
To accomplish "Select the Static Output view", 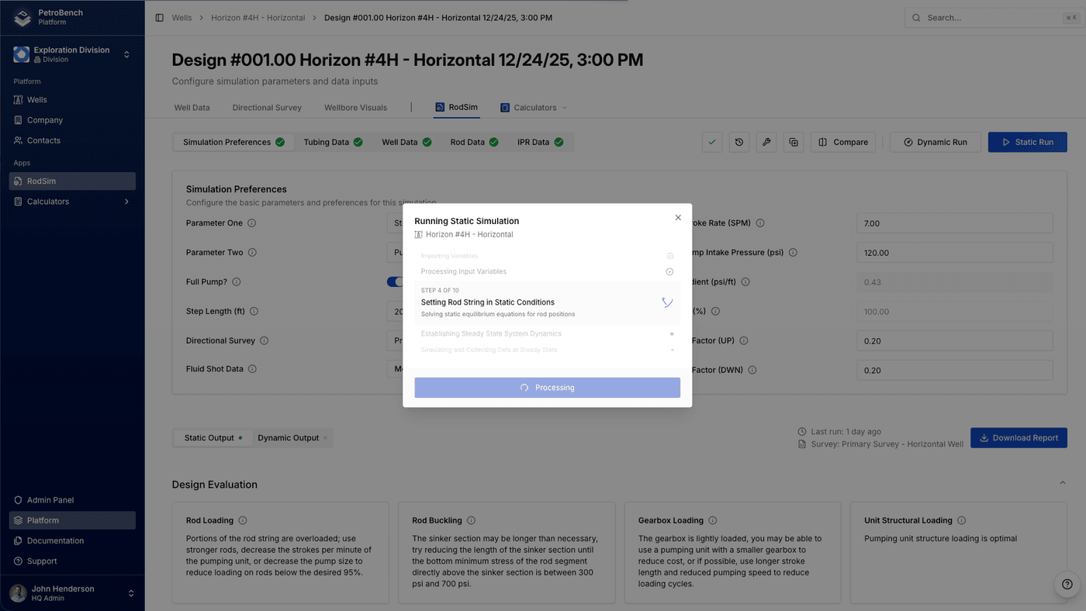I will (209, 438).
